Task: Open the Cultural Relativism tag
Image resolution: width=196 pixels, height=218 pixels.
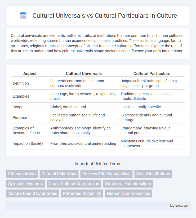Action: pos(59,174)
